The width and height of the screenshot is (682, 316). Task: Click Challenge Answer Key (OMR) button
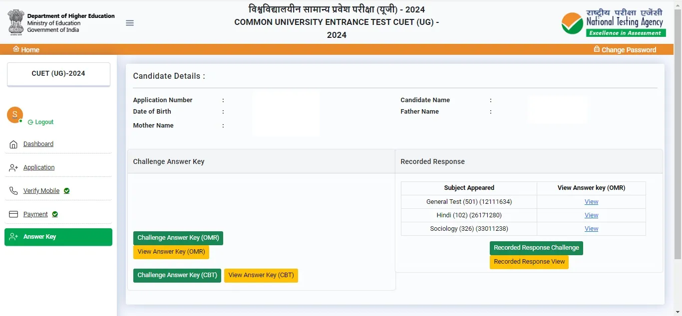[178, 238]
